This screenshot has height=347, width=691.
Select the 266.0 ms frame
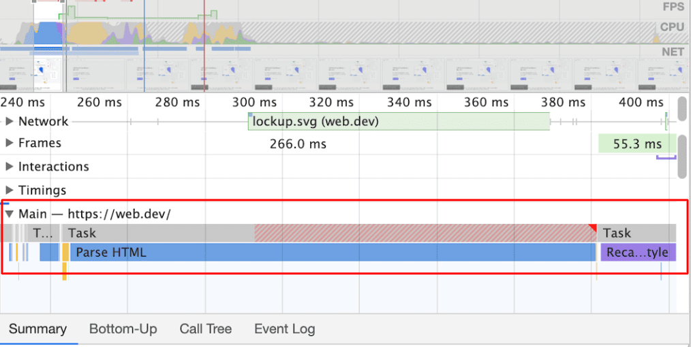(298, 144)
